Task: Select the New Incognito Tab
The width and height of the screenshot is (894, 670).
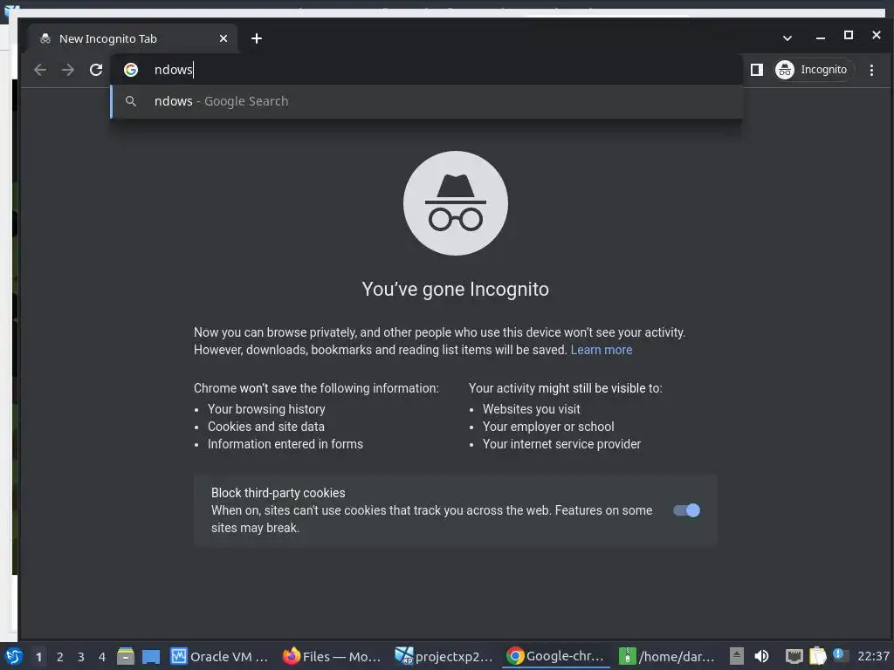Action: [x=133, y=38]
